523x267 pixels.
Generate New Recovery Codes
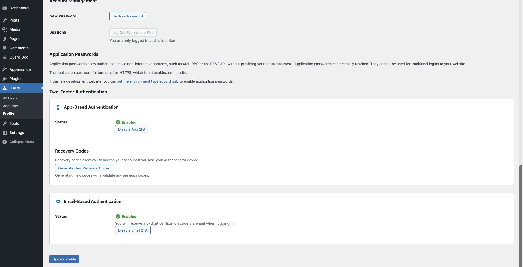84,168
